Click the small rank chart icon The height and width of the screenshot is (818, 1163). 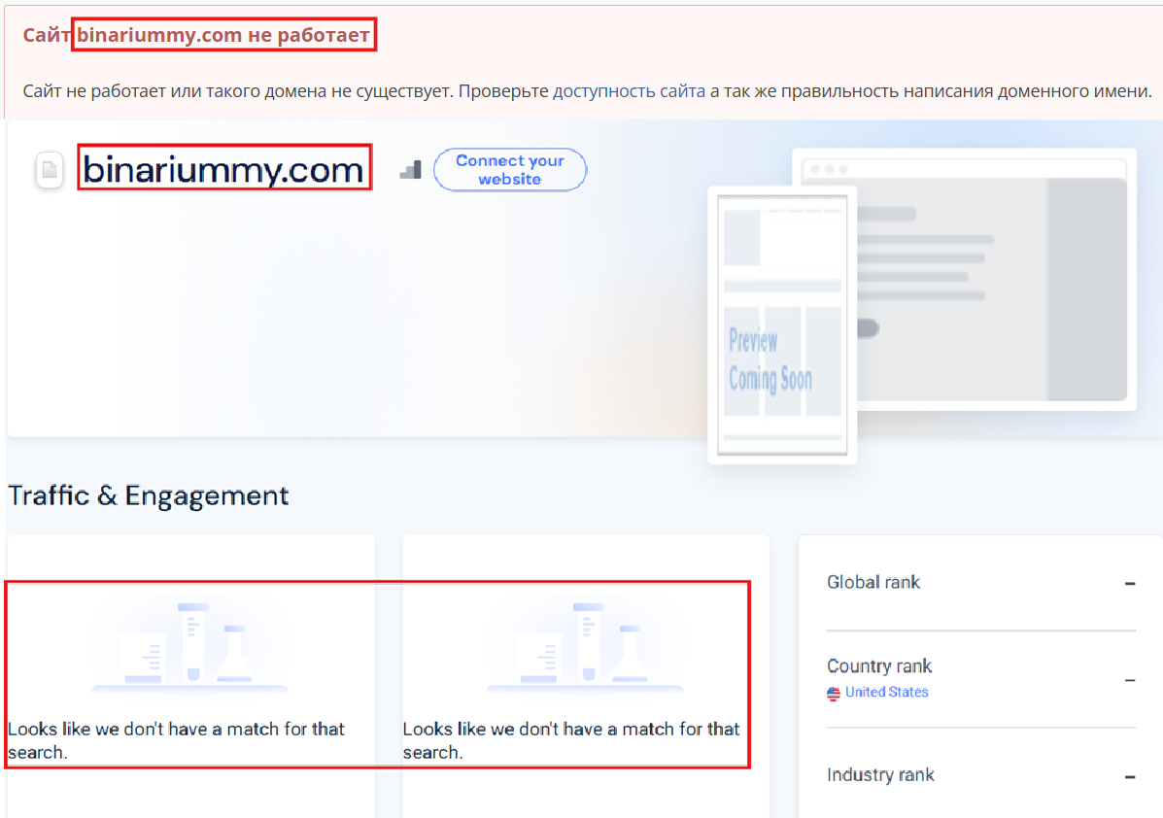click(409, 168)
